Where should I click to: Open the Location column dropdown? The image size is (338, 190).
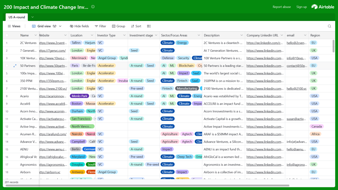click(92, 35)
